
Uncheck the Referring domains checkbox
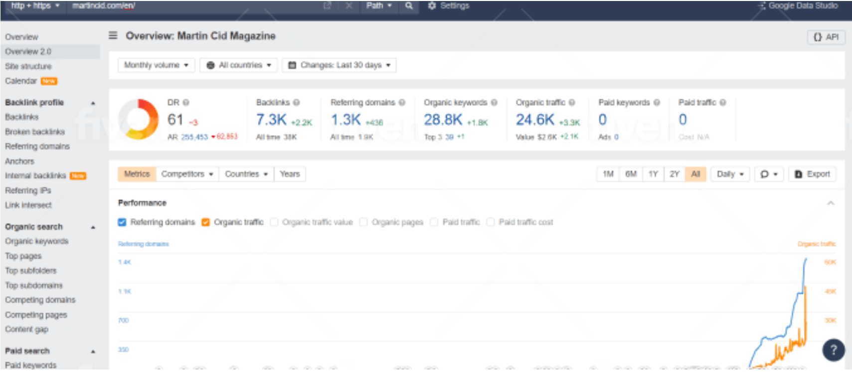(x=122, y=222)
